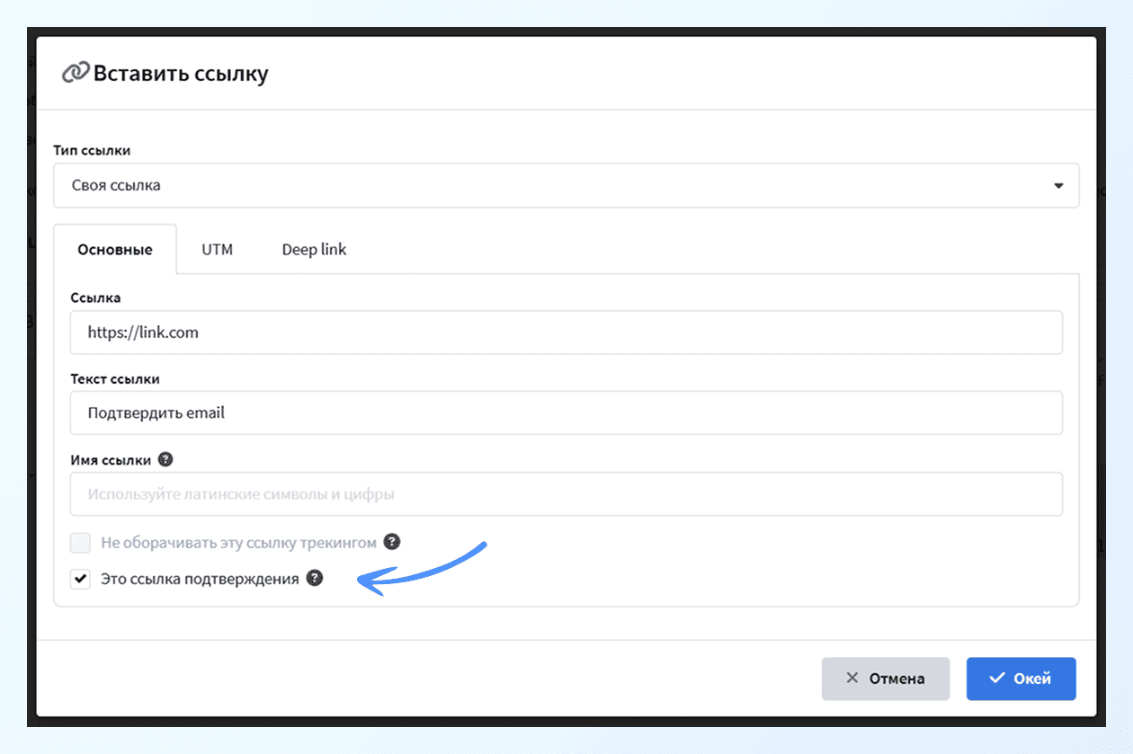Expand the Своя ссылка combo box
Image resolution: width=1133 pixels, height=754 pixels.
(x=566, y=186)
